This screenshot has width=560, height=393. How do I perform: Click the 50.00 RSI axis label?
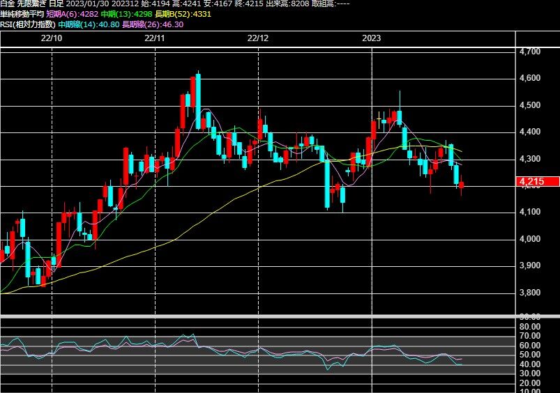click(x=530, y=355)
